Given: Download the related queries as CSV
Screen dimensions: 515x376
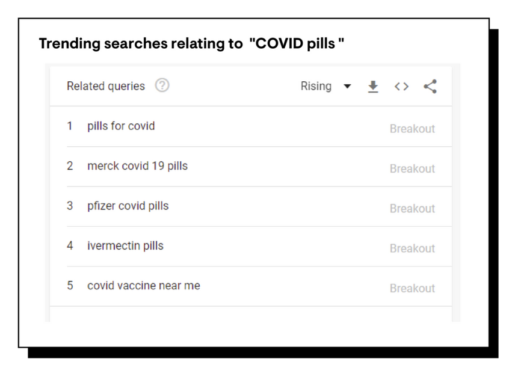Looking at the screenshot, I should [373, 86].
